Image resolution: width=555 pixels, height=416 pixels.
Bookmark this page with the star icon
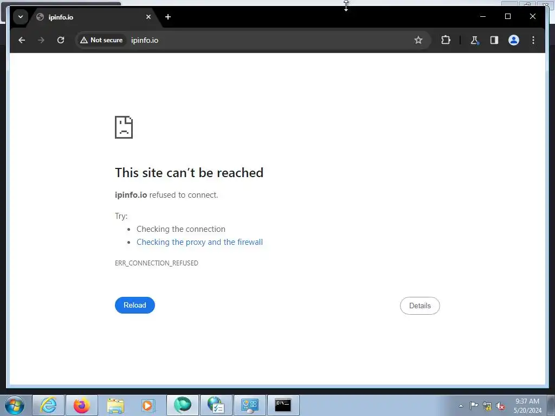(418, 40)
